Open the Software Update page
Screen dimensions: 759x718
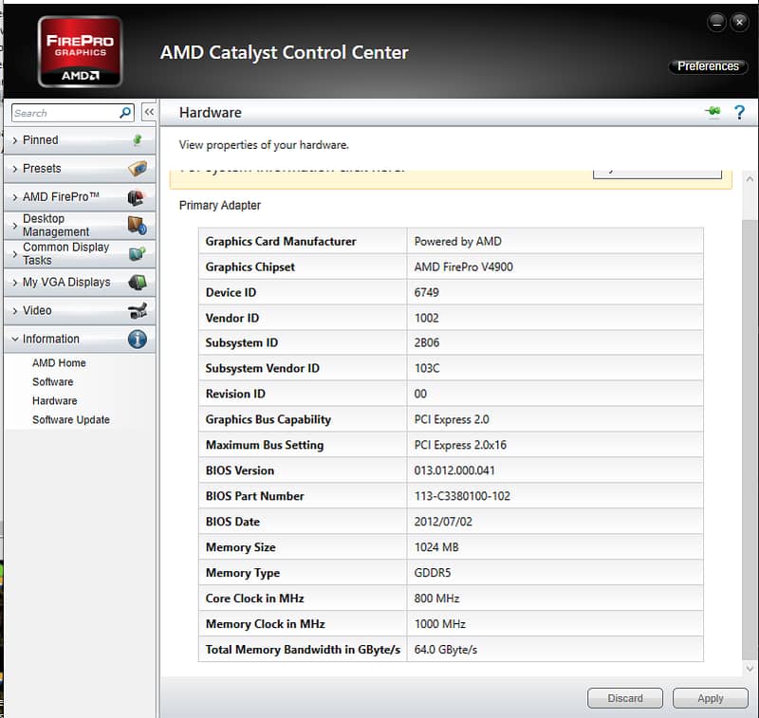71,419
